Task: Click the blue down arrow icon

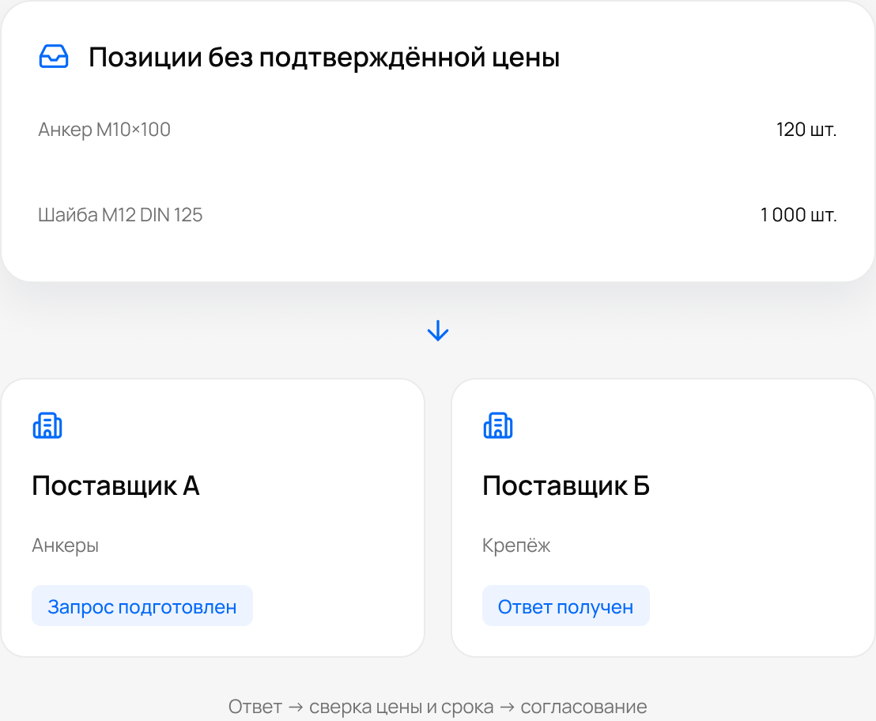Action: point(438,330)
